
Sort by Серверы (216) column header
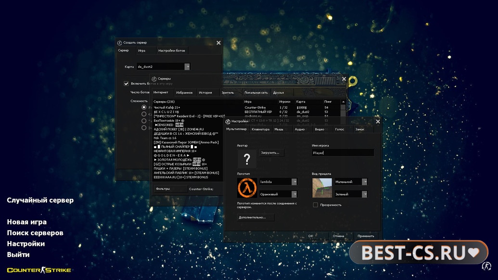pos(198,102)
